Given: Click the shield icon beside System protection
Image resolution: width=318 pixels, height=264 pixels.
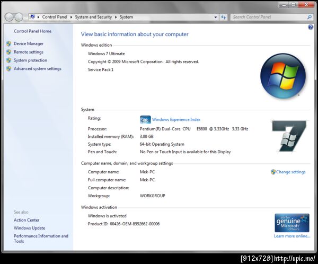Looking at the screenshot, I should [8, 60].
